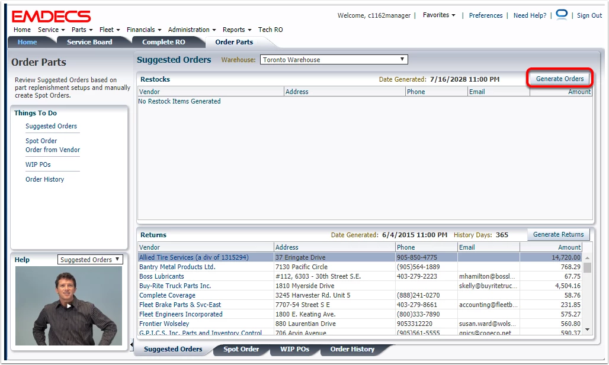Open WIP POs in Things To Do
The width and height of the screenshot is (609, 365).
(38, 164)
